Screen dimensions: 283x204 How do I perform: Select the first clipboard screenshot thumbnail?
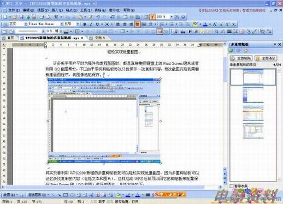(x=253, y=77)
